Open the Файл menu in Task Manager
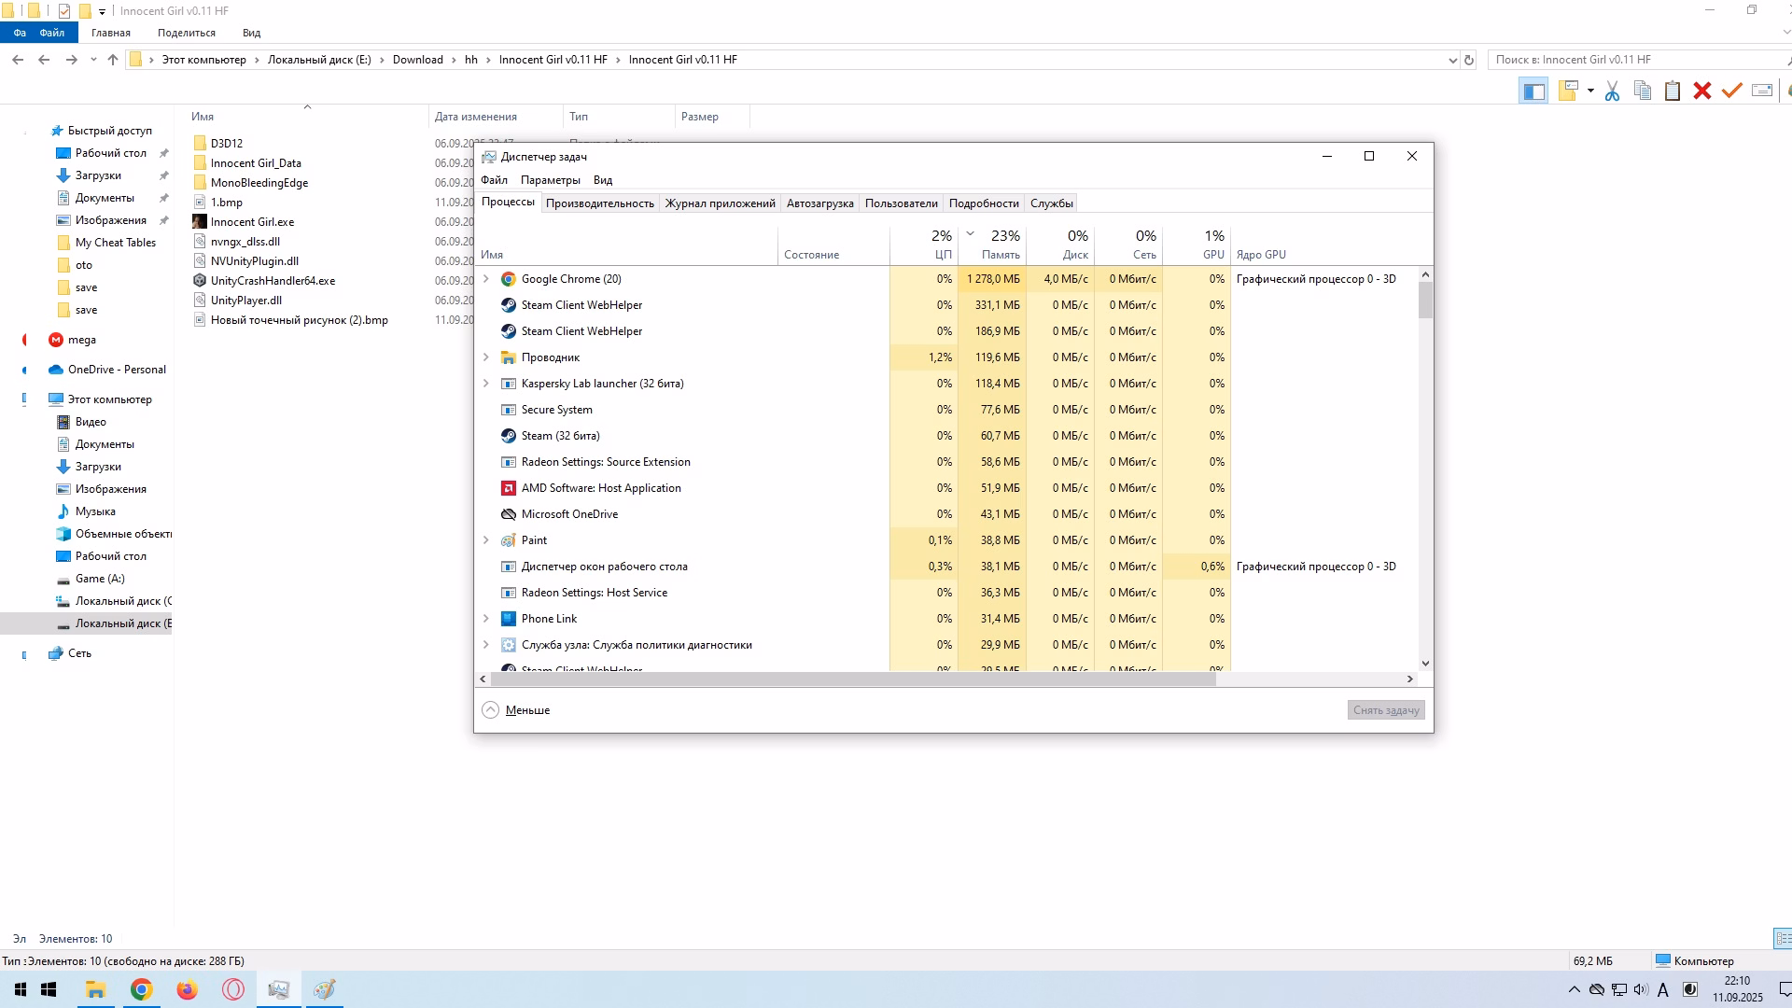 pos(494,180)
